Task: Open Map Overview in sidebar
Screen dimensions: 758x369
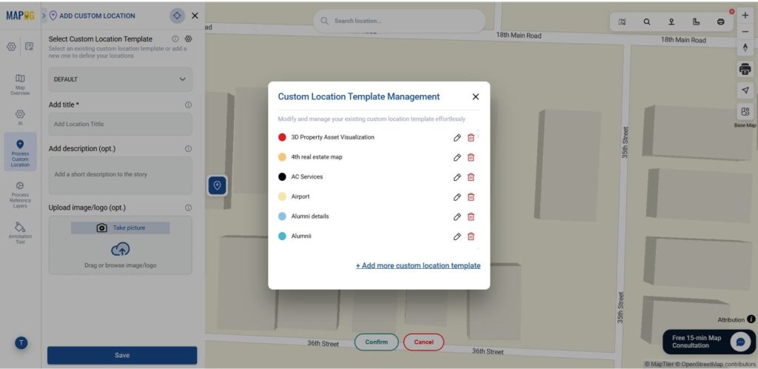Action: (20, 84)
